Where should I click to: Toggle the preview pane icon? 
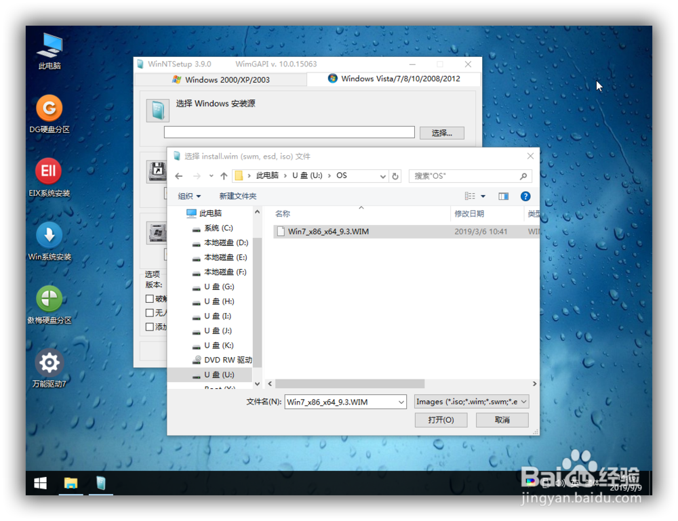(x=503, y=196)
